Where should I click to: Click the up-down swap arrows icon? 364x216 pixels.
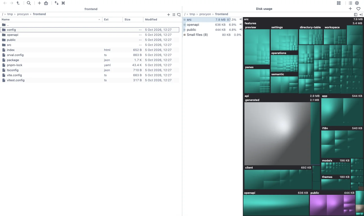pyautogui.click(x=57, y=3)
